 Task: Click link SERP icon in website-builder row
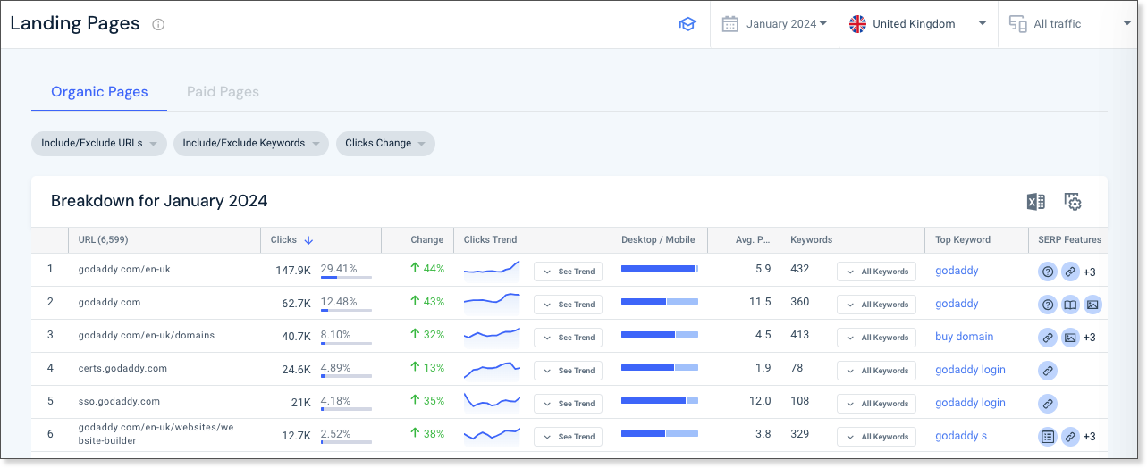[1070, 437]
